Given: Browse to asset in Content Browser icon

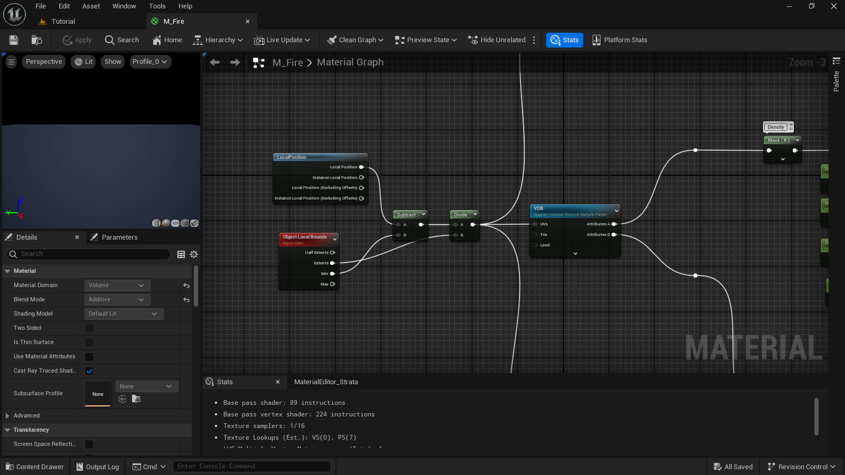Looking at the screenshot, I should [36, 40].
